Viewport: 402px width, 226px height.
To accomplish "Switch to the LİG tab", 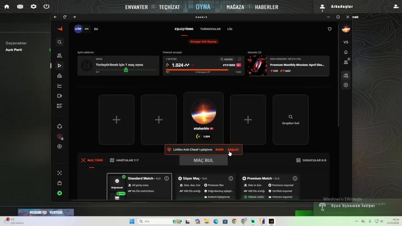I will (x=230, y=29).
